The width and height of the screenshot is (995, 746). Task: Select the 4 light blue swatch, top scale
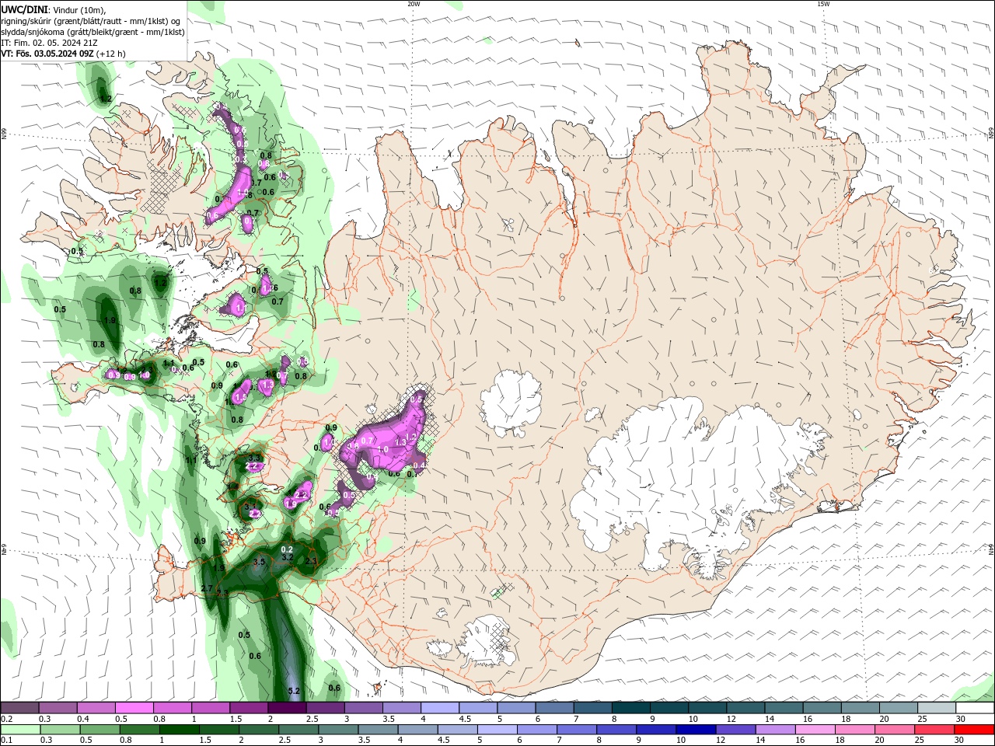[x=440, y=708]
